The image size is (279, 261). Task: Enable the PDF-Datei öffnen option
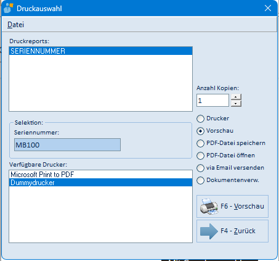click(200, 155)
